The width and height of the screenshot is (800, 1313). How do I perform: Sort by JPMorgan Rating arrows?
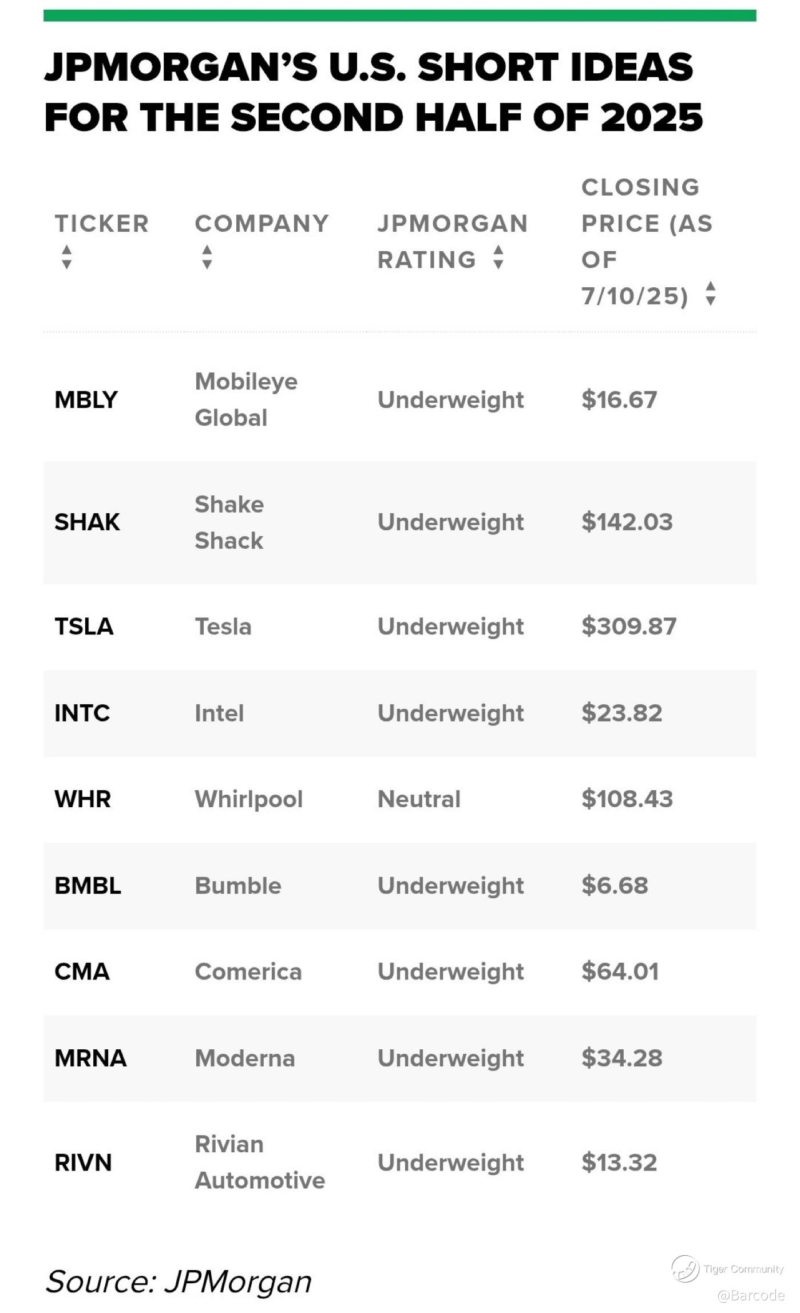(x=498, y=257)
